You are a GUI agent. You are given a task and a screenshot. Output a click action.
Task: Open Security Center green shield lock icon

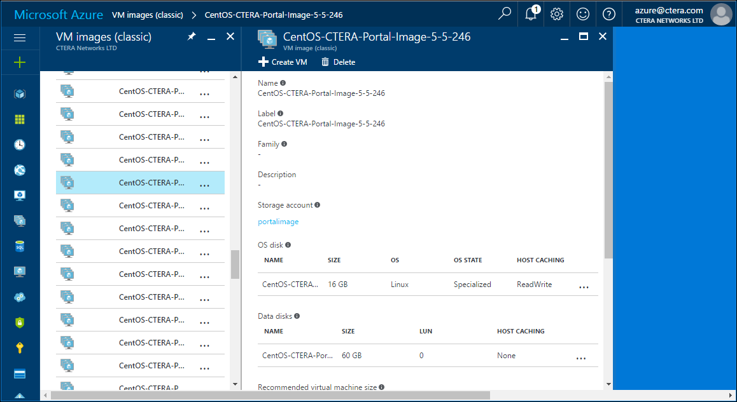20,323
